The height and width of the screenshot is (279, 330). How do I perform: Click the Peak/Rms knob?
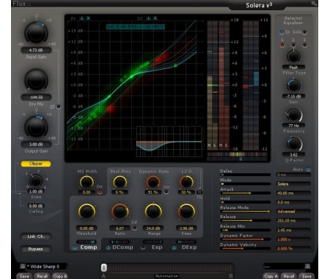click(x=120, y=182)
